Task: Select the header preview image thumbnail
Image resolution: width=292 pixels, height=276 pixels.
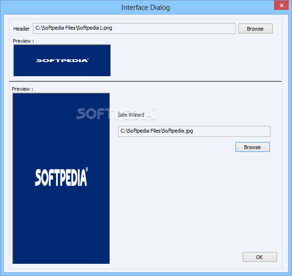Action: 62,60
